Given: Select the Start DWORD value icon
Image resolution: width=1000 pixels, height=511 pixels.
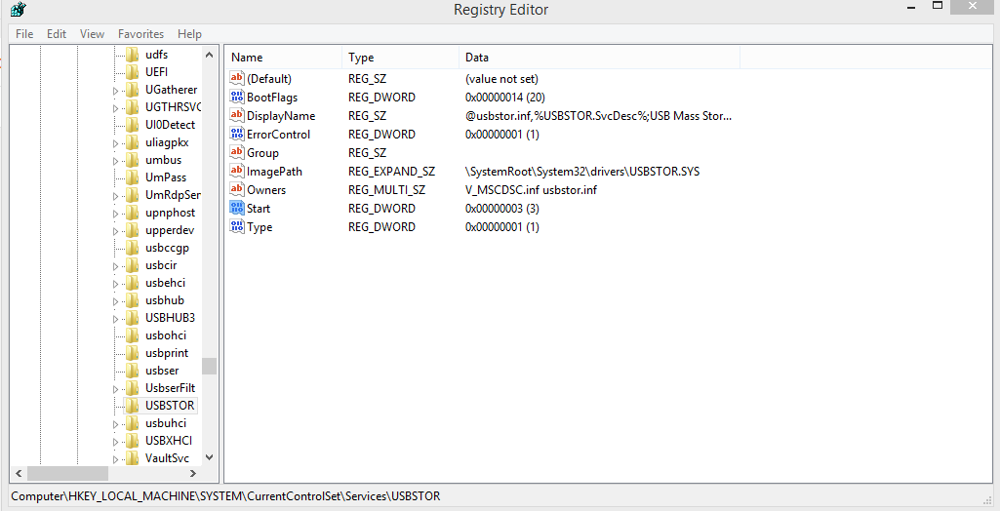Looking at the screenshot, I should point(237,208).
